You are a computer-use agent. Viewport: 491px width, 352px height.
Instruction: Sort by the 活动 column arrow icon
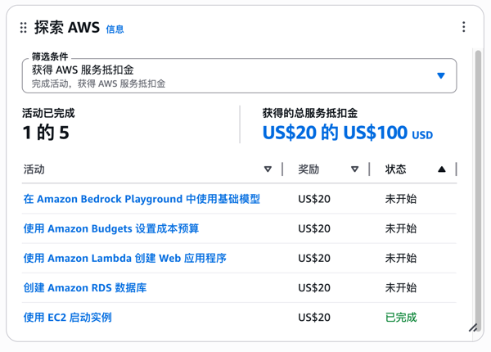coord(268,169)
